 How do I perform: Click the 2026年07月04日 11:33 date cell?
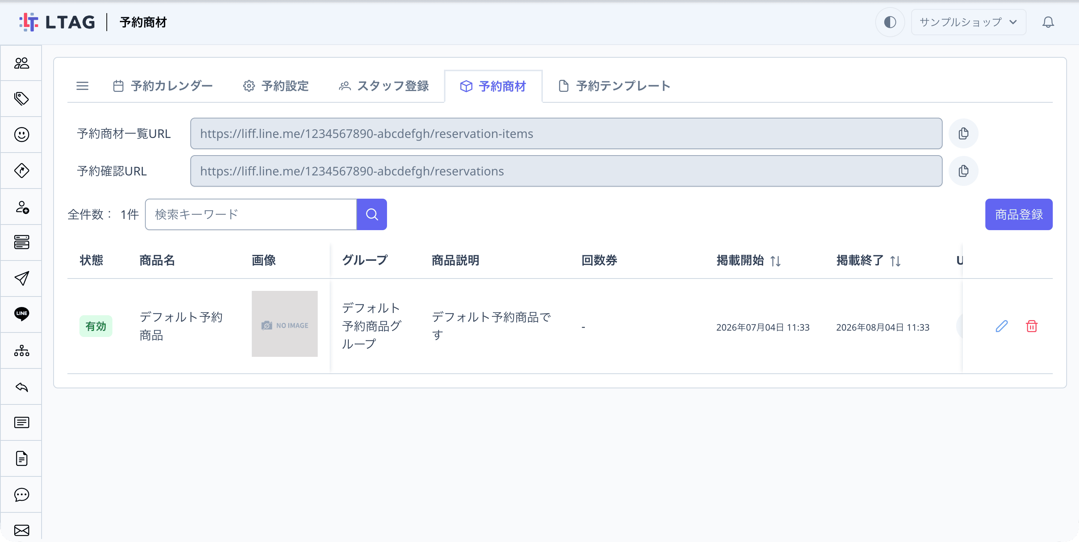click(x=762, y=327)
